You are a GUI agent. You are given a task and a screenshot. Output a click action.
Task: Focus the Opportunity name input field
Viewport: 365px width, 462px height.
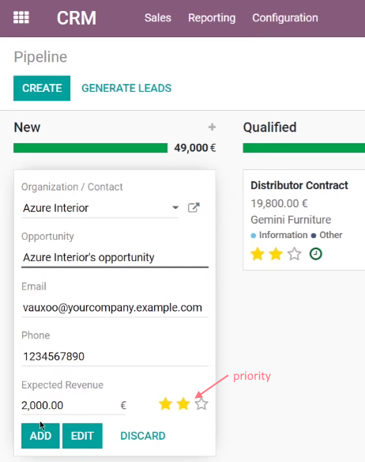click(x=115, y=258)
